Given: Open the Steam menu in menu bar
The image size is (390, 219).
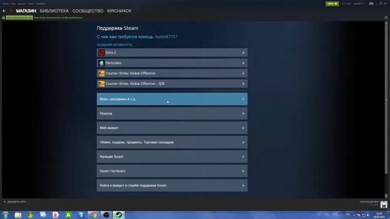Looking at the screenshot, I should click(5, 4).
